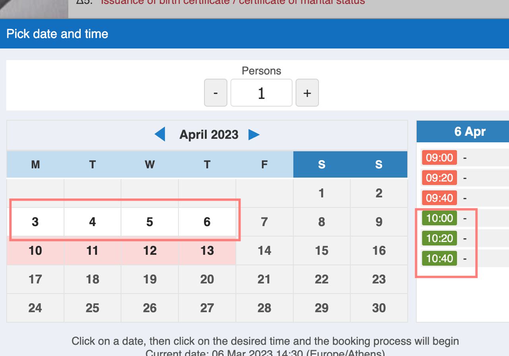This screenshot has height=356, width=509.
Task: Select April 13 on the calendar
Action: pyautogui.click(x=207, y=251)
